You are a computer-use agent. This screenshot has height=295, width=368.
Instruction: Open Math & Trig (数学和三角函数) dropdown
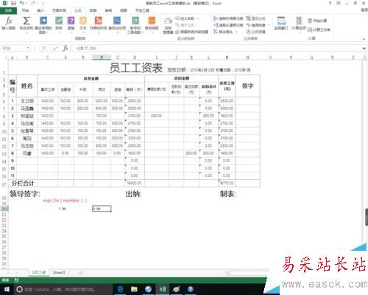(x=135, y=24)
